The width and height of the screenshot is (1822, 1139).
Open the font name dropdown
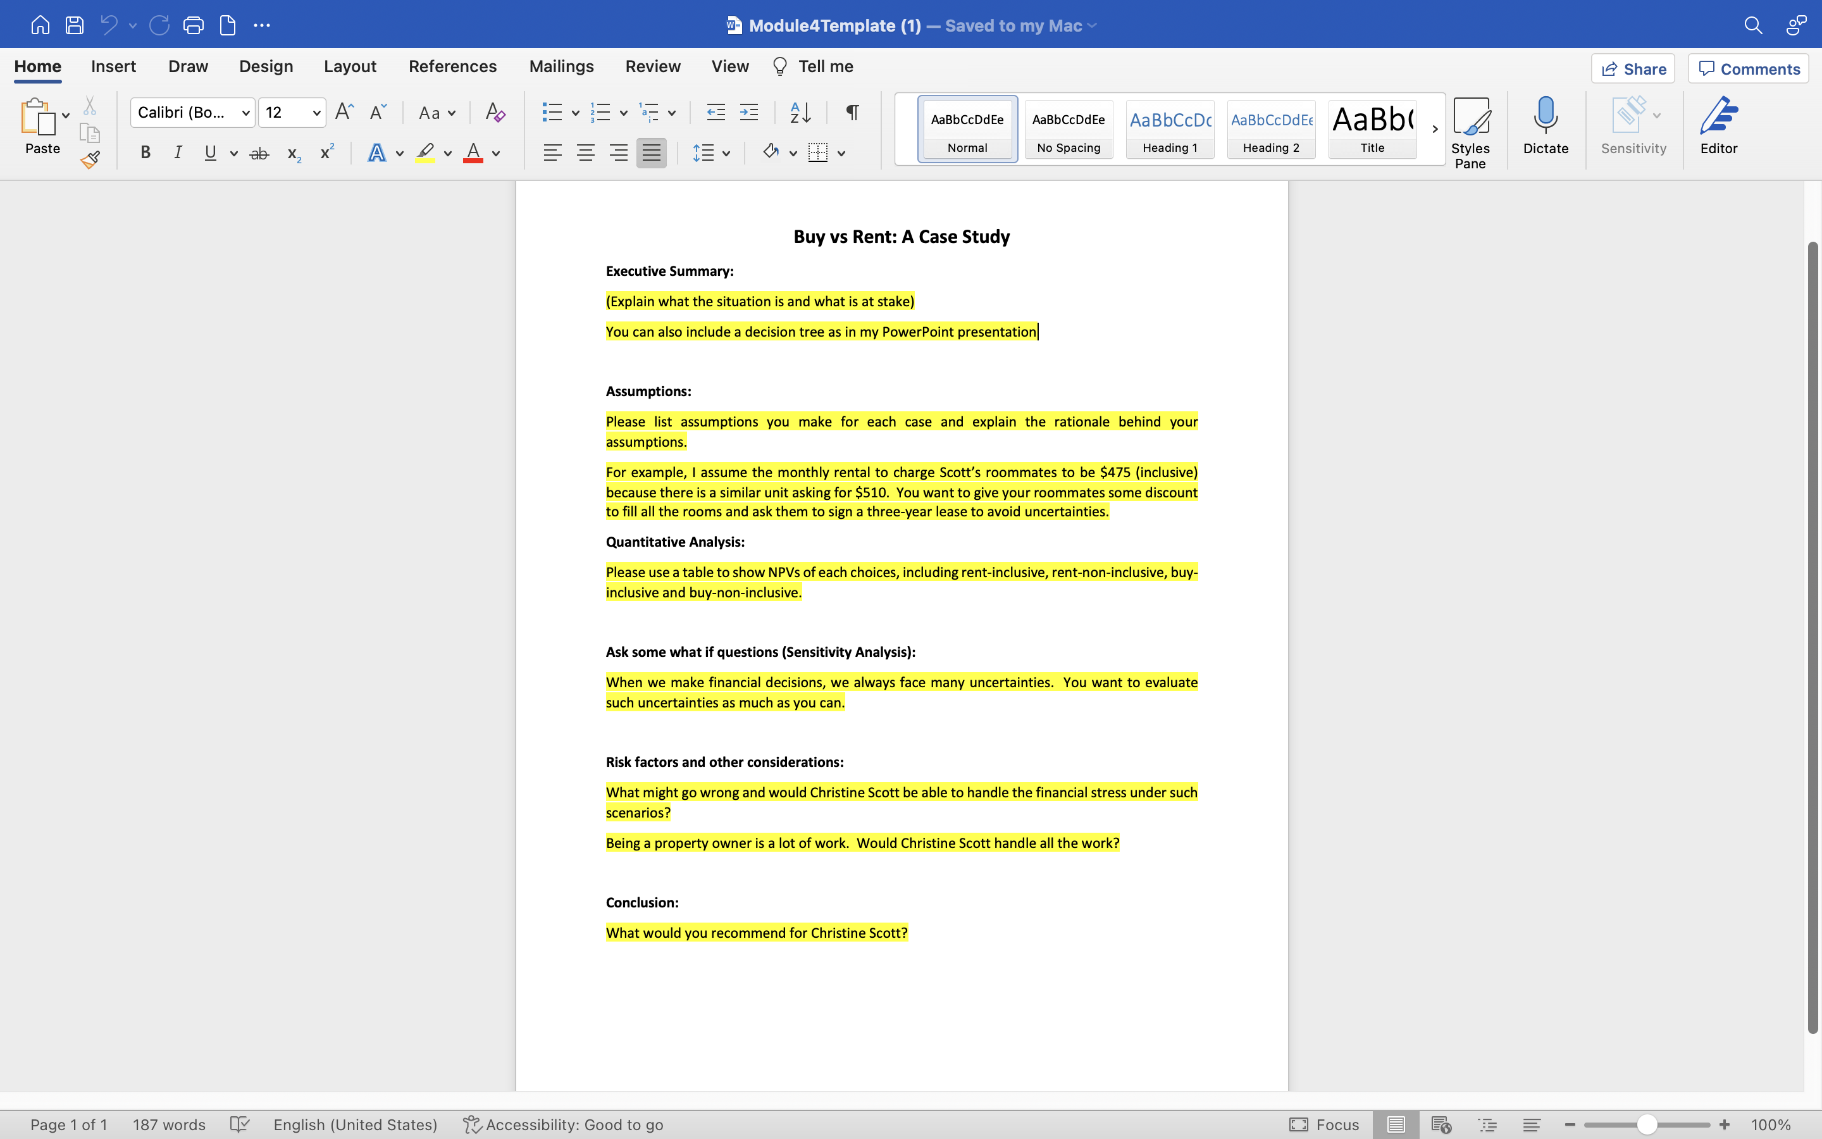245,113
